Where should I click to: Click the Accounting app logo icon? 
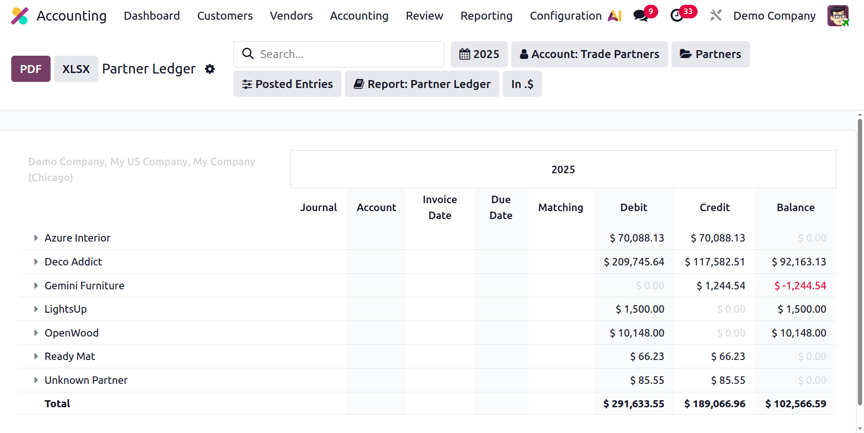pos(20,16)
